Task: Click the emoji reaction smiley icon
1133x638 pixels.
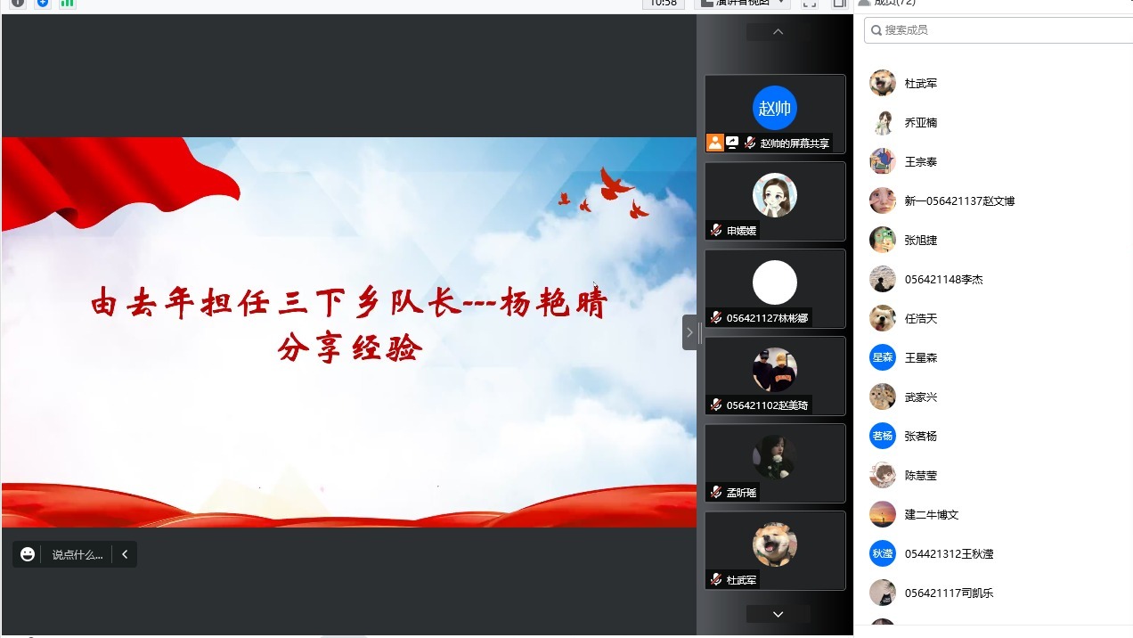Action: point(28,554)
